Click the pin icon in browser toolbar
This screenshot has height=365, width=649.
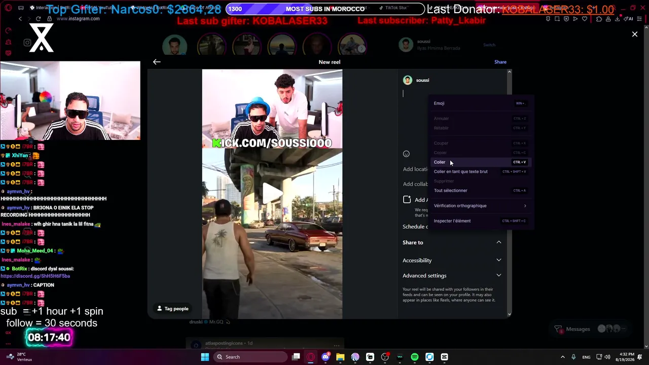(548, 19)
